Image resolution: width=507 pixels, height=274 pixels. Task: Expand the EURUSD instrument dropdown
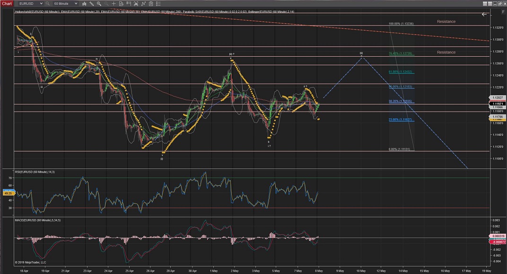pos(41,3)
